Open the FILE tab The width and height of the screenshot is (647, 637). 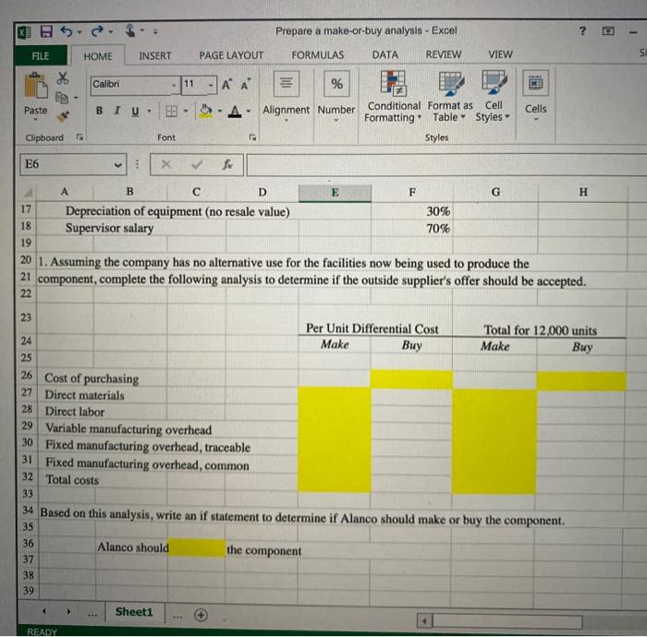click(x=41, y=56)
